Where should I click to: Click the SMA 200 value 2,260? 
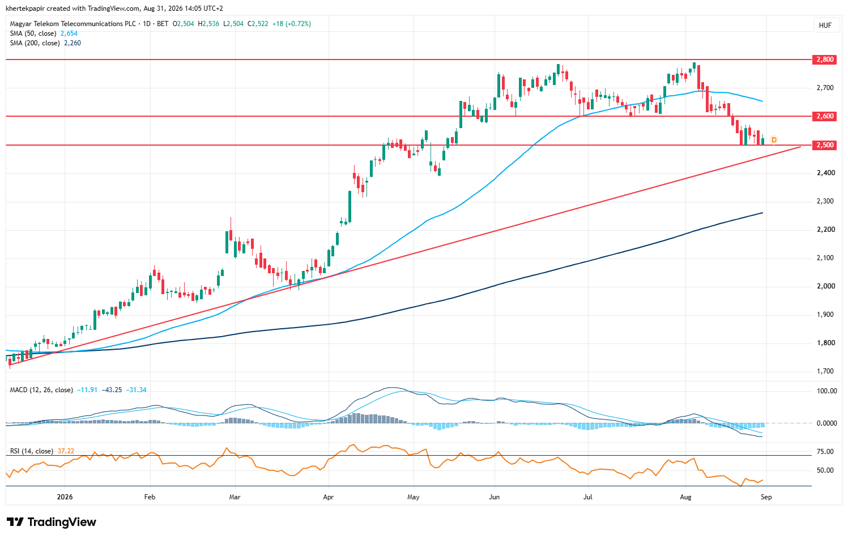[73, 43]
